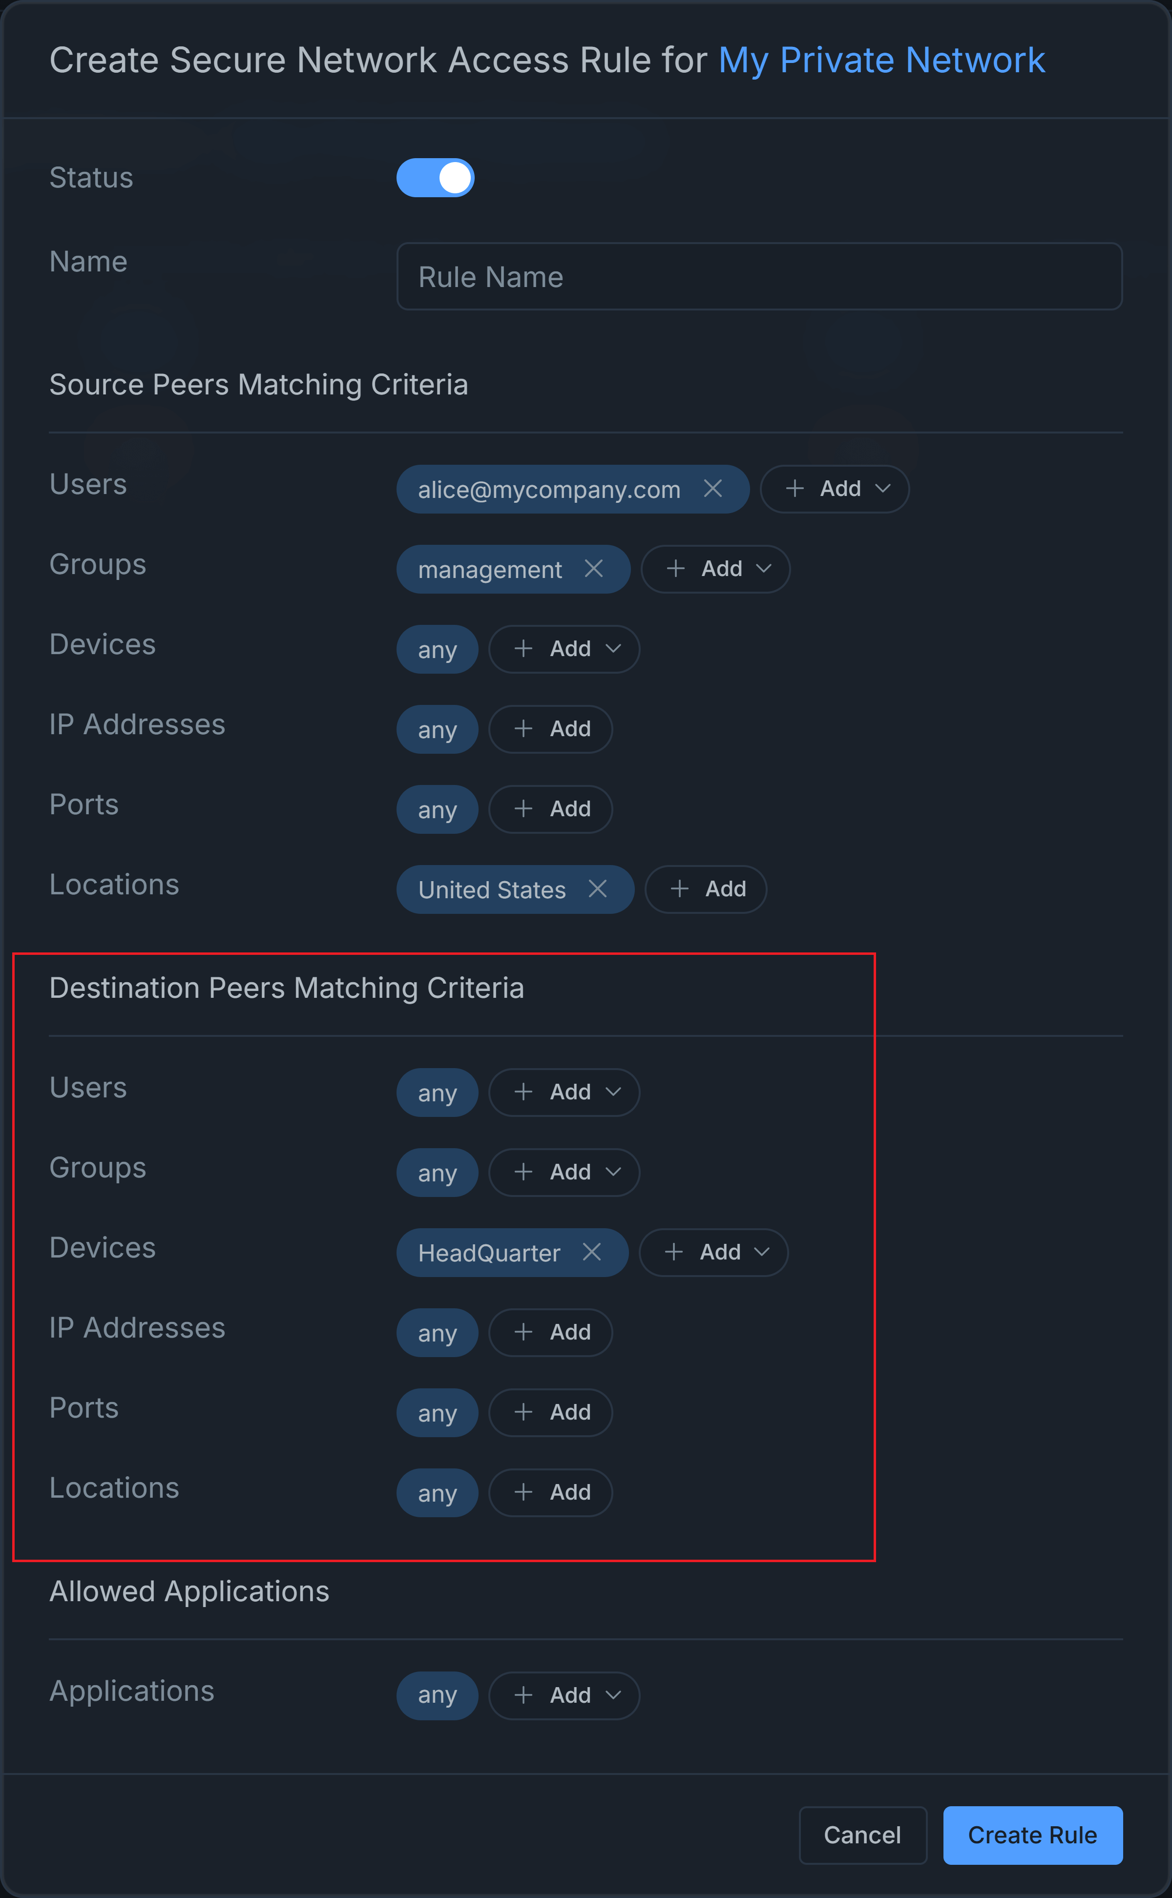Open source Groups Add dropdown

point(715,569)
